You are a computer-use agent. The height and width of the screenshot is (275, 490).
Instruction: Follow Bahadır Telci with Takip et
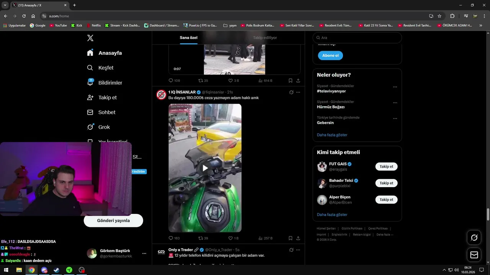(386, 183)
